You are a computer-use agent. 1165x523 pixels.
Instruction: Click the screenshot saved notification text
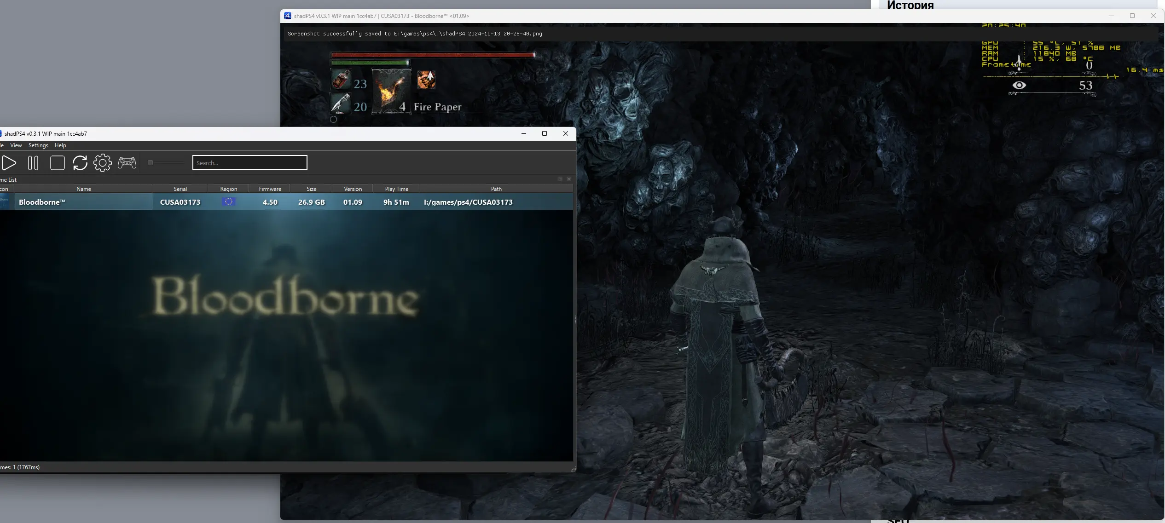[415, 34]
